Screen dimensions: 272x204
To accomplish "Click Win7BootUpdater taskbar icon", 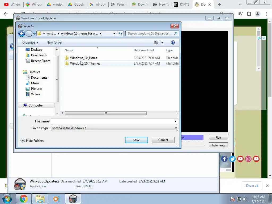I will pos(73,199).
